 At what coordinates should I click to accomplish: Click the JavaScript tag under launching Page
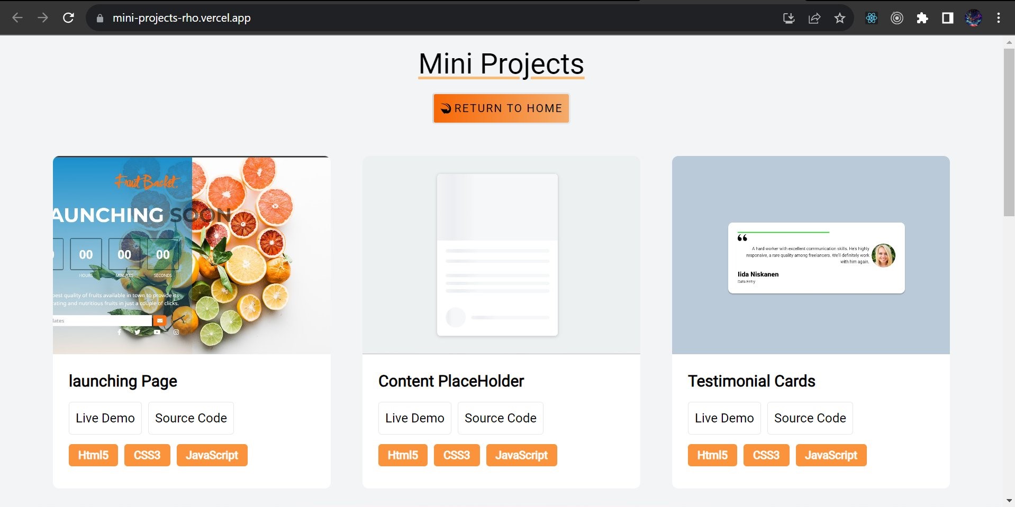click(x=212, y=455)
